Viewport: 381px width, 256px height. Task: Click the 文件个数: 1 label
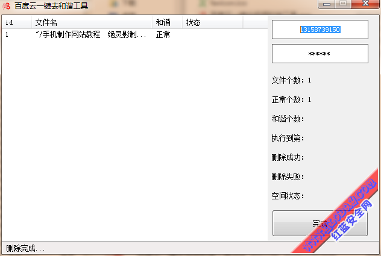point(291,80)
